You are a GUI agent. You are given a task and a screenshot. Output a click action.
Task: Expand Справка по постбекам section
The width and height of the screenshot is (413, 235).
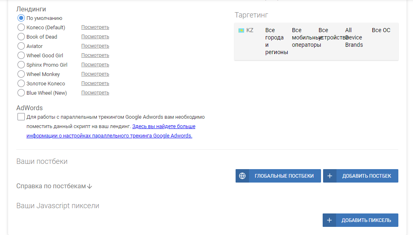51,186
